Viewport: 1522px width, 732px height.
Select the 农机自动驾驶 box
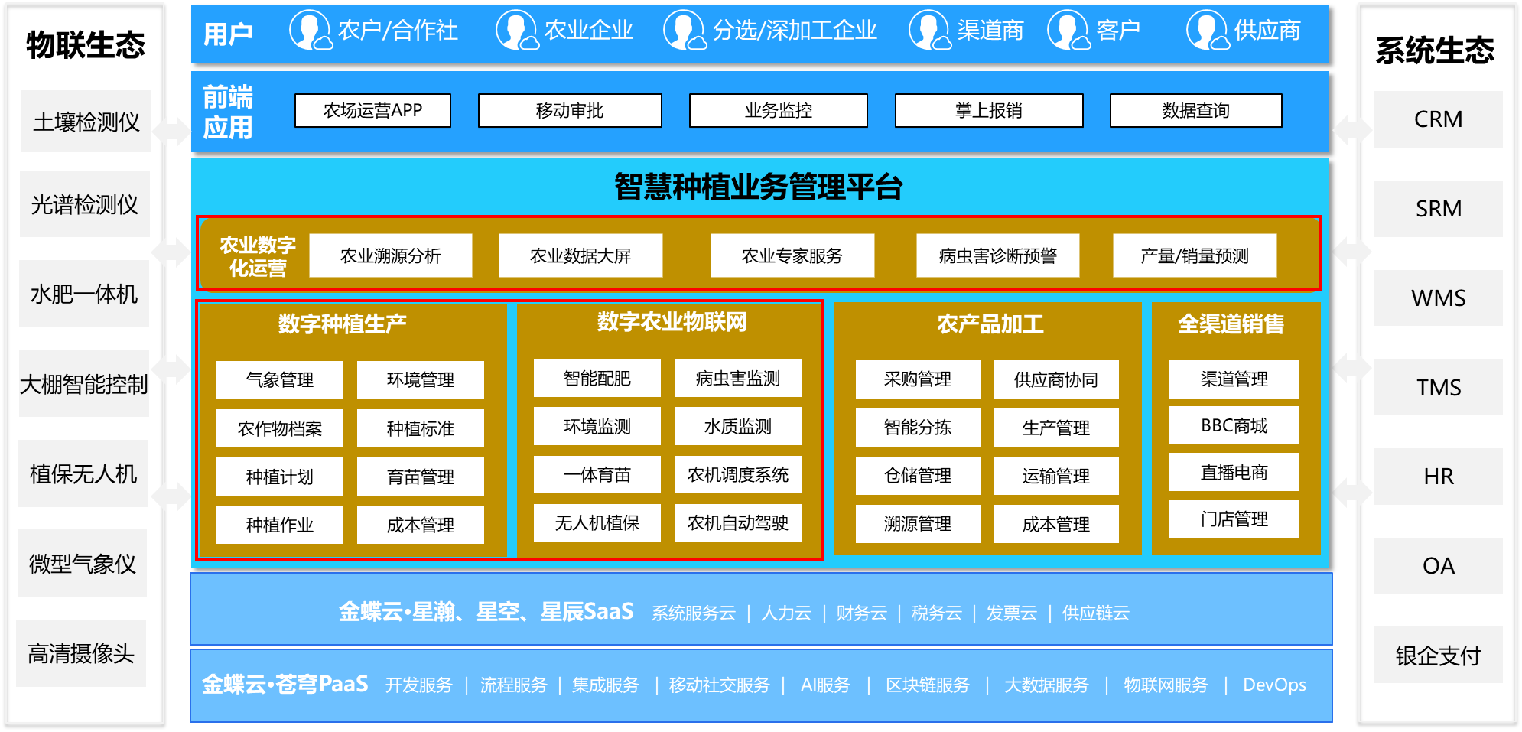(x=738, y=522)
